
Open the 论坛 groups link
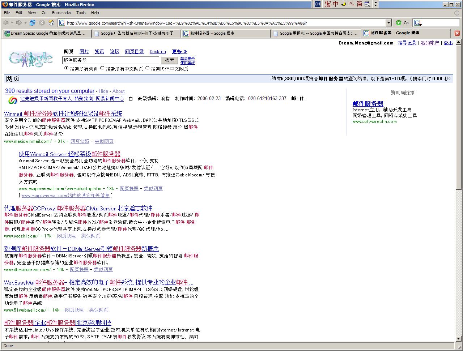pyautogui.click(x=114, y=52)
